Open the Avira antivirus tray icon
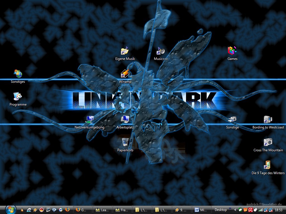 251,210
